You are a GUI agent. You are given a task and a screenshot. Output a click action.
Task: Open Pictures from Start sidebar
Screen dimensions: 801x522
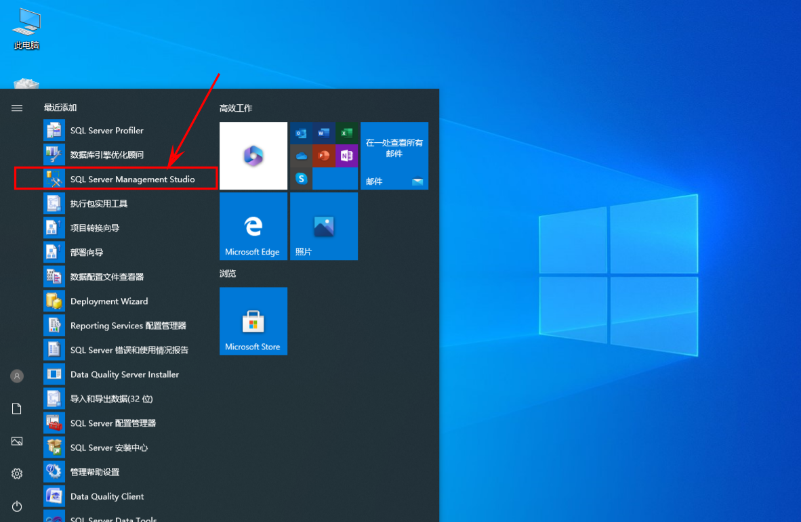tap(17, 441)
